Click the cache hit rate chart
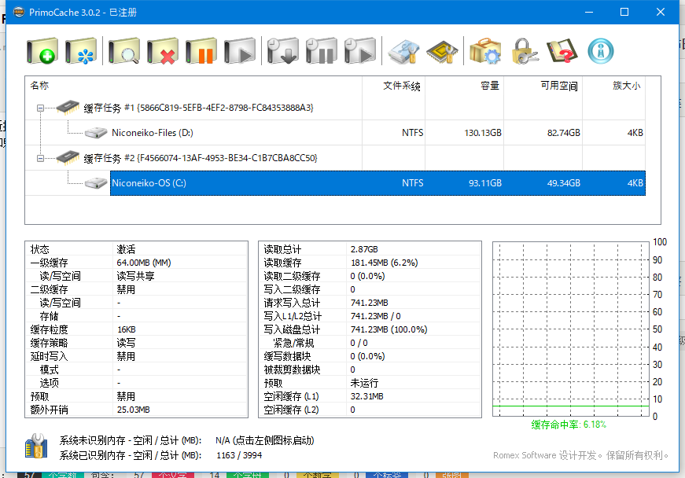The width and height of the screenshot is (685, 478). tap(570, 329)
